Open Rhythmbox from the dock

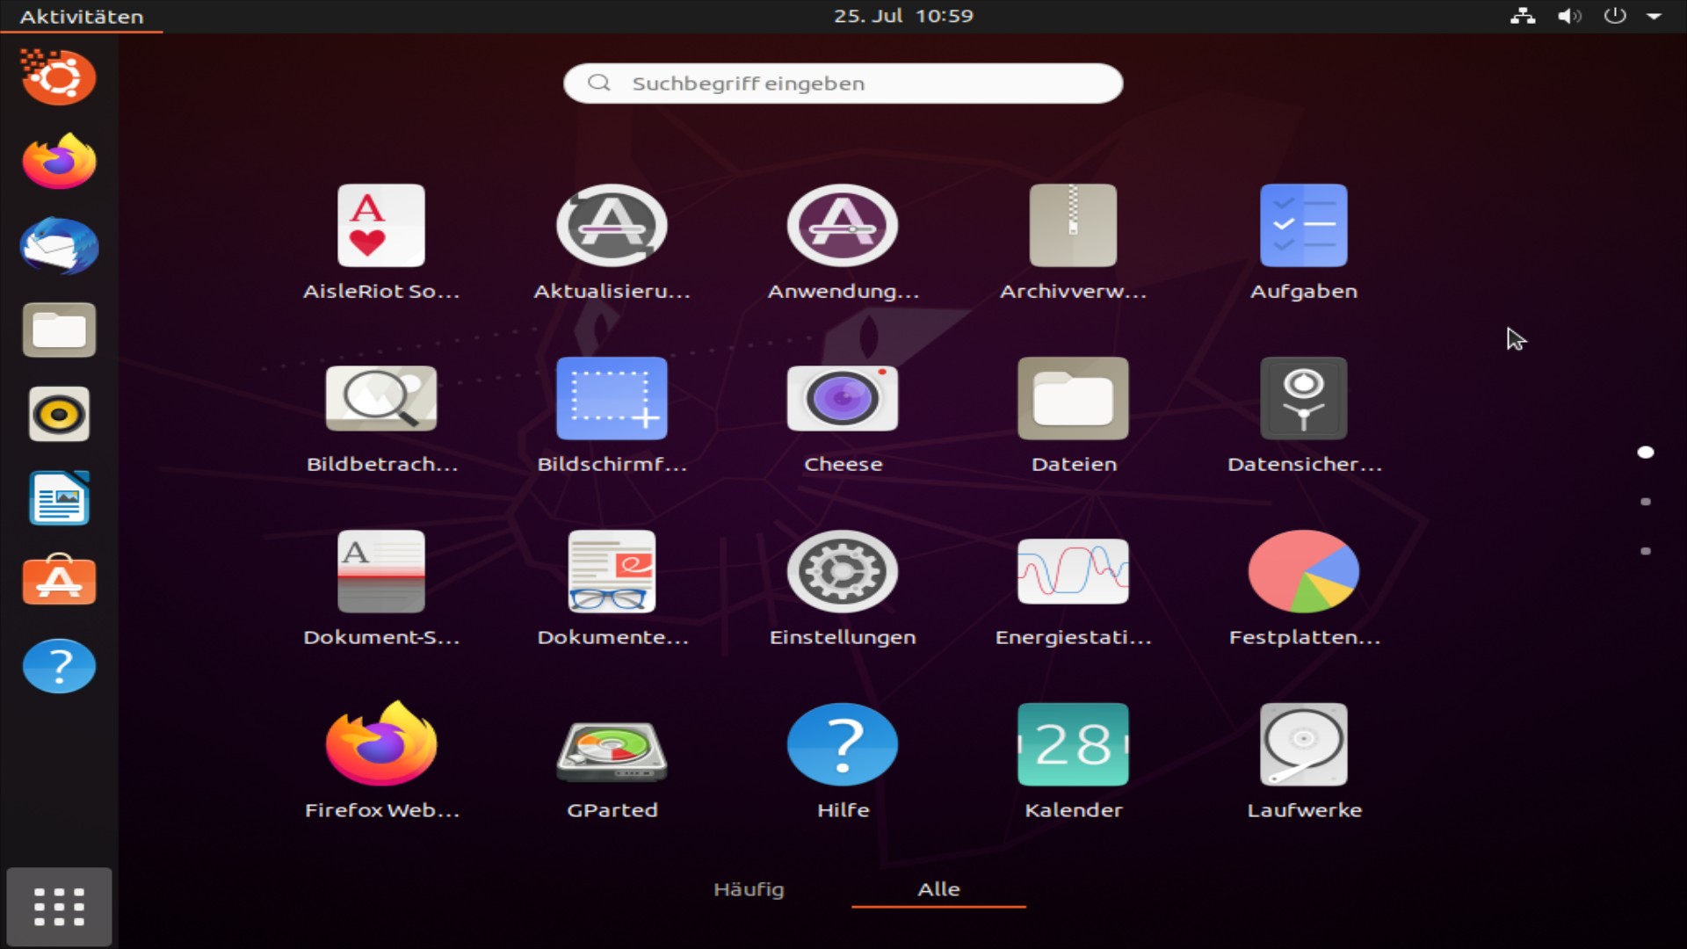[x=59, y=415]
